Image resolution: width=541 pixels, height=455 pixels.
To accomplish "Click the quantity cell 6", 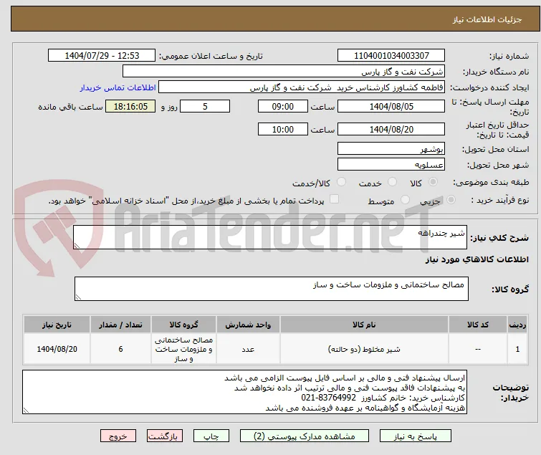I will click(120, 349).
